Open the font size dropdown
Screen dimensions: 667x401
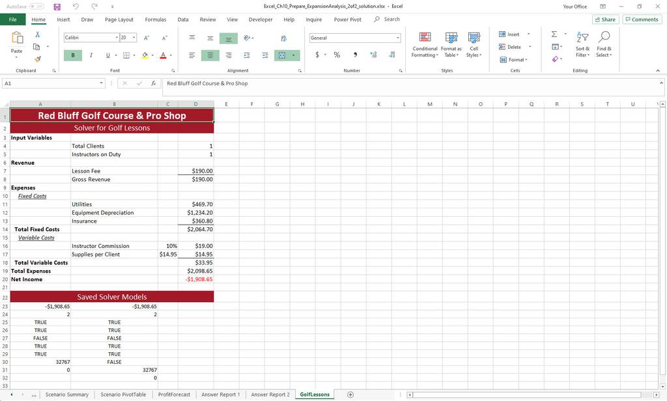click(x=134, y=37)
